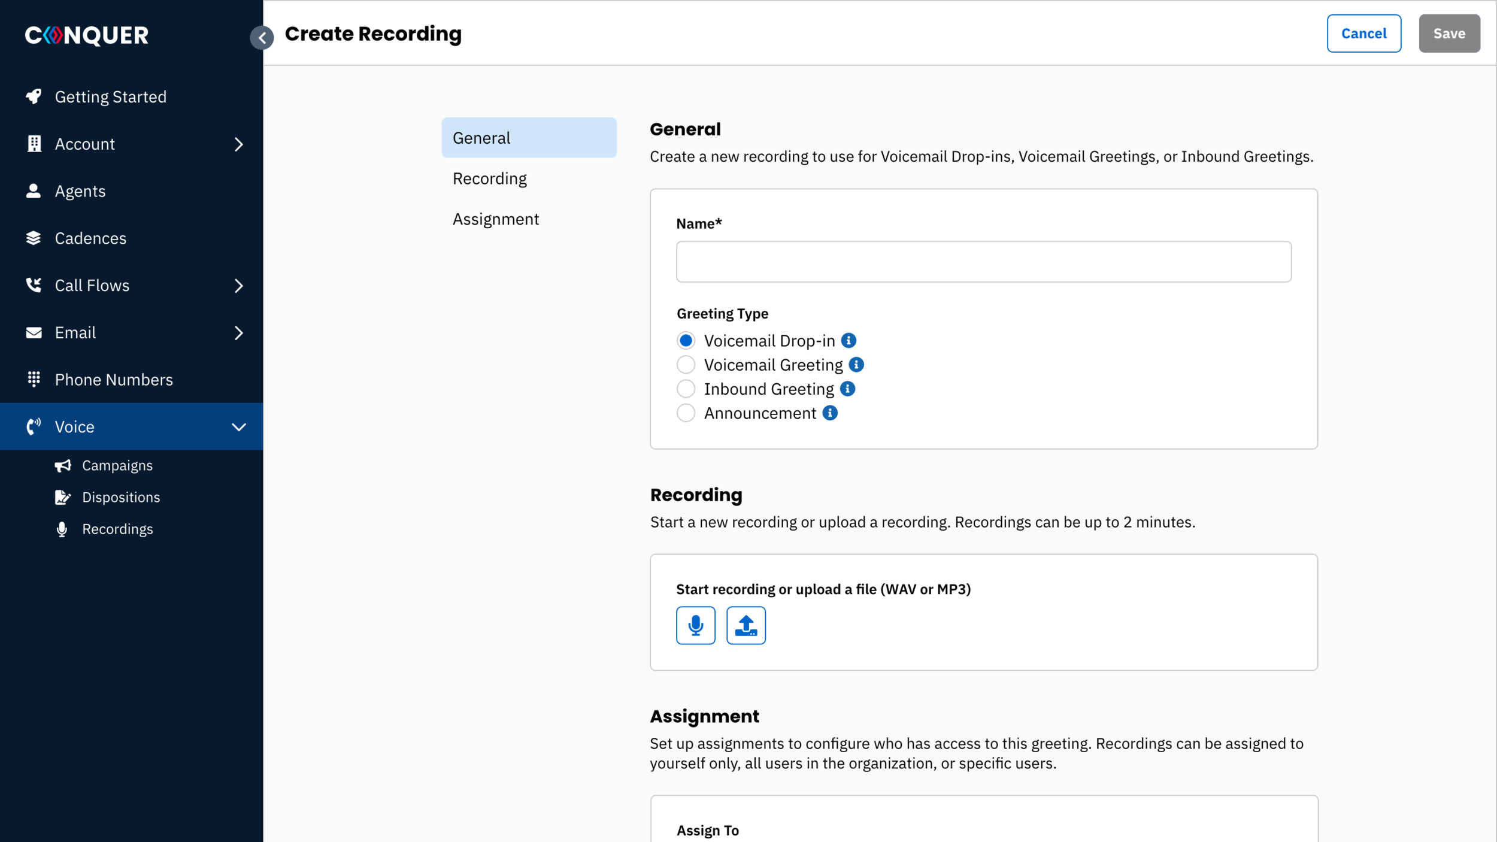Screen dimensions: 1497x842
Task: Click info icon next to Announcement
Action: [830, 413]
